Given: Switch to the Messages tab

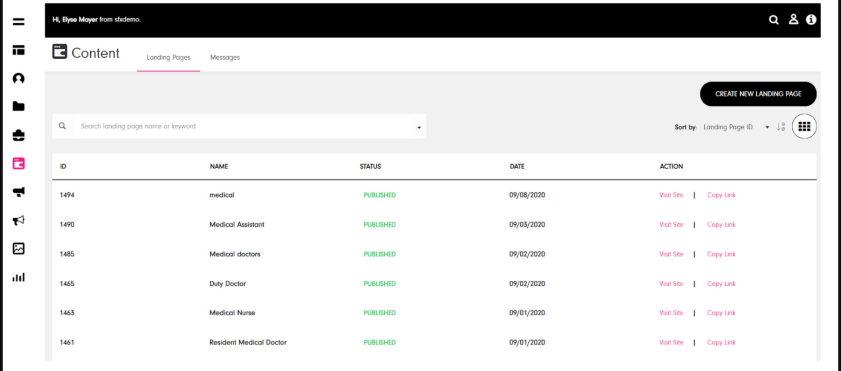Looking at the screenshot, I should (225, 57).
